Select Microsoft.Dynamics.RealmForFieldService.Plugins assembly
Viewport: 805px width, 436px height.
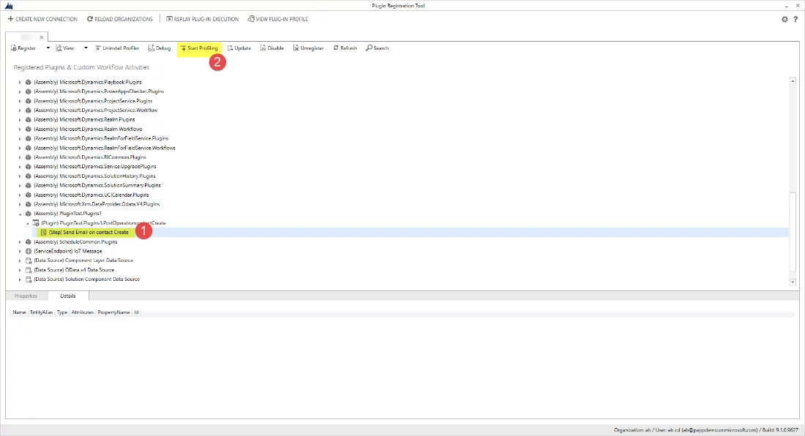tap(101, 138)
